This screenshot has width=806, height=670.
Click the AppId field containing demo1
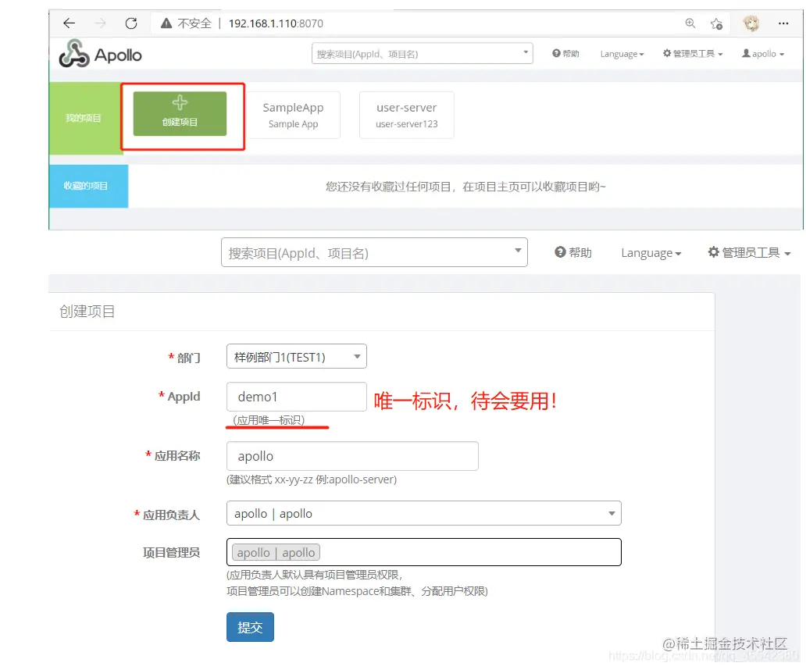pos(297,397)
